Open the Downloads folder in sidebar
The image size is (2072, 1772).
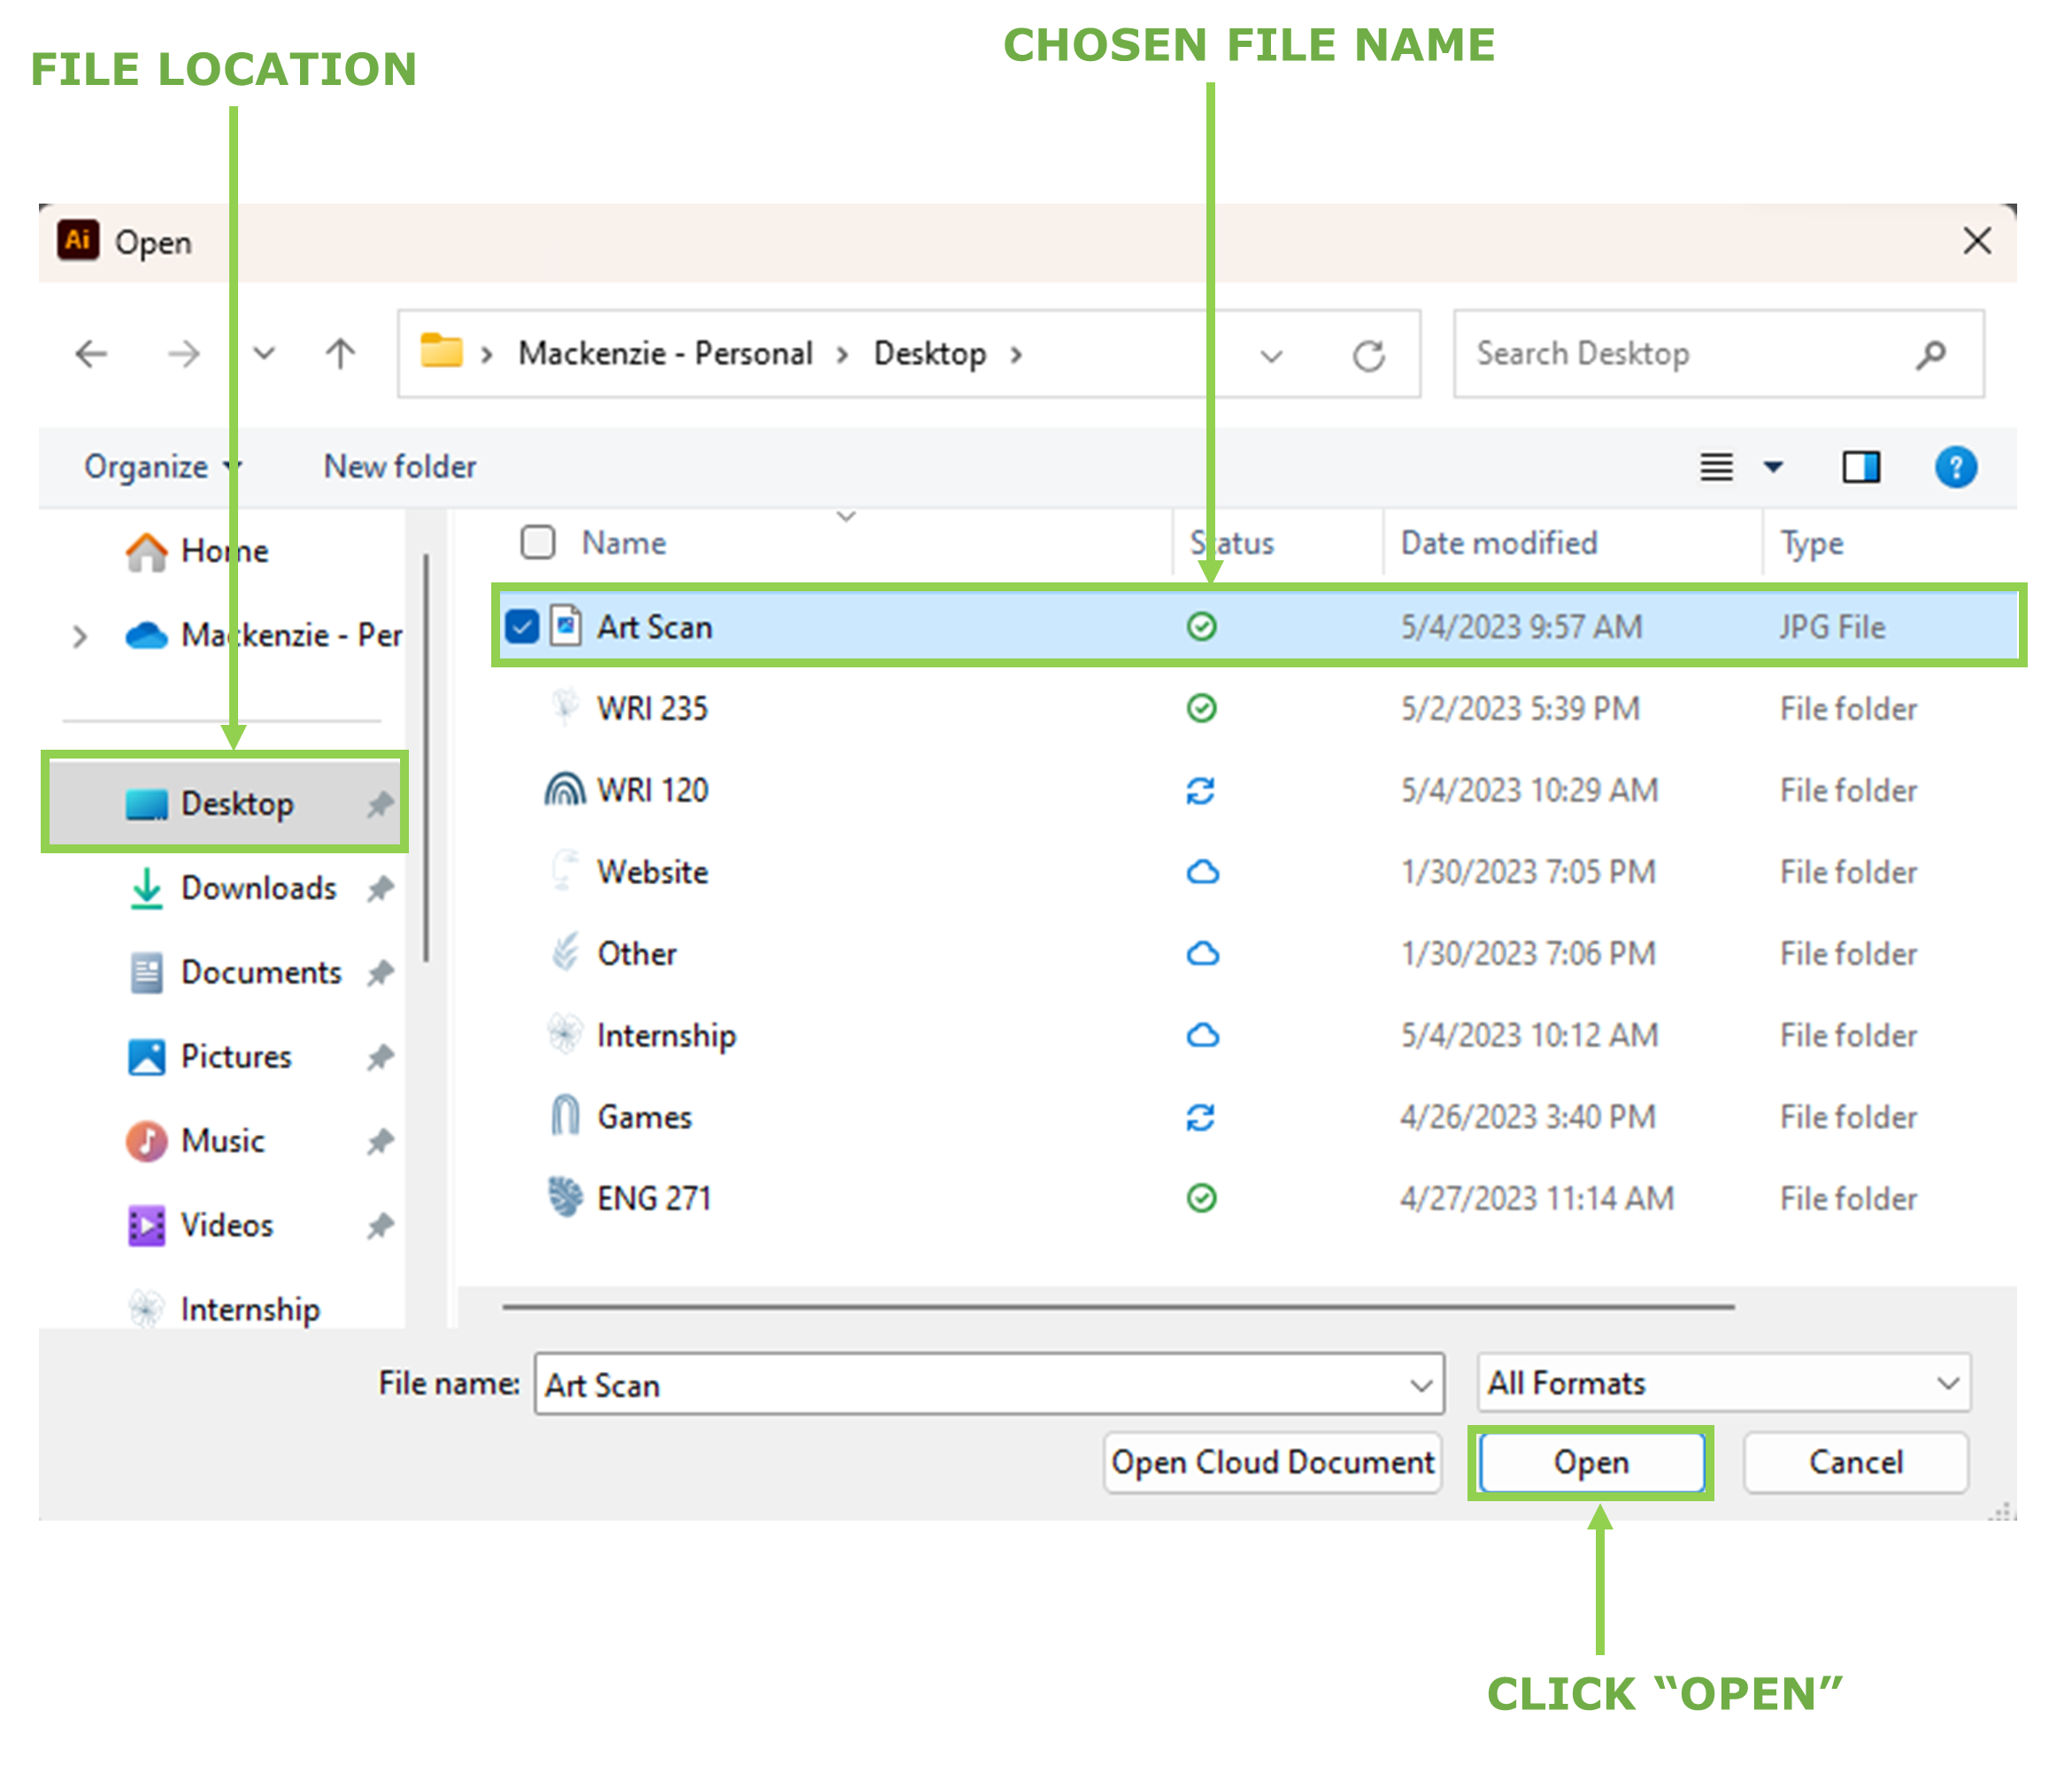(x=258, y=888)
